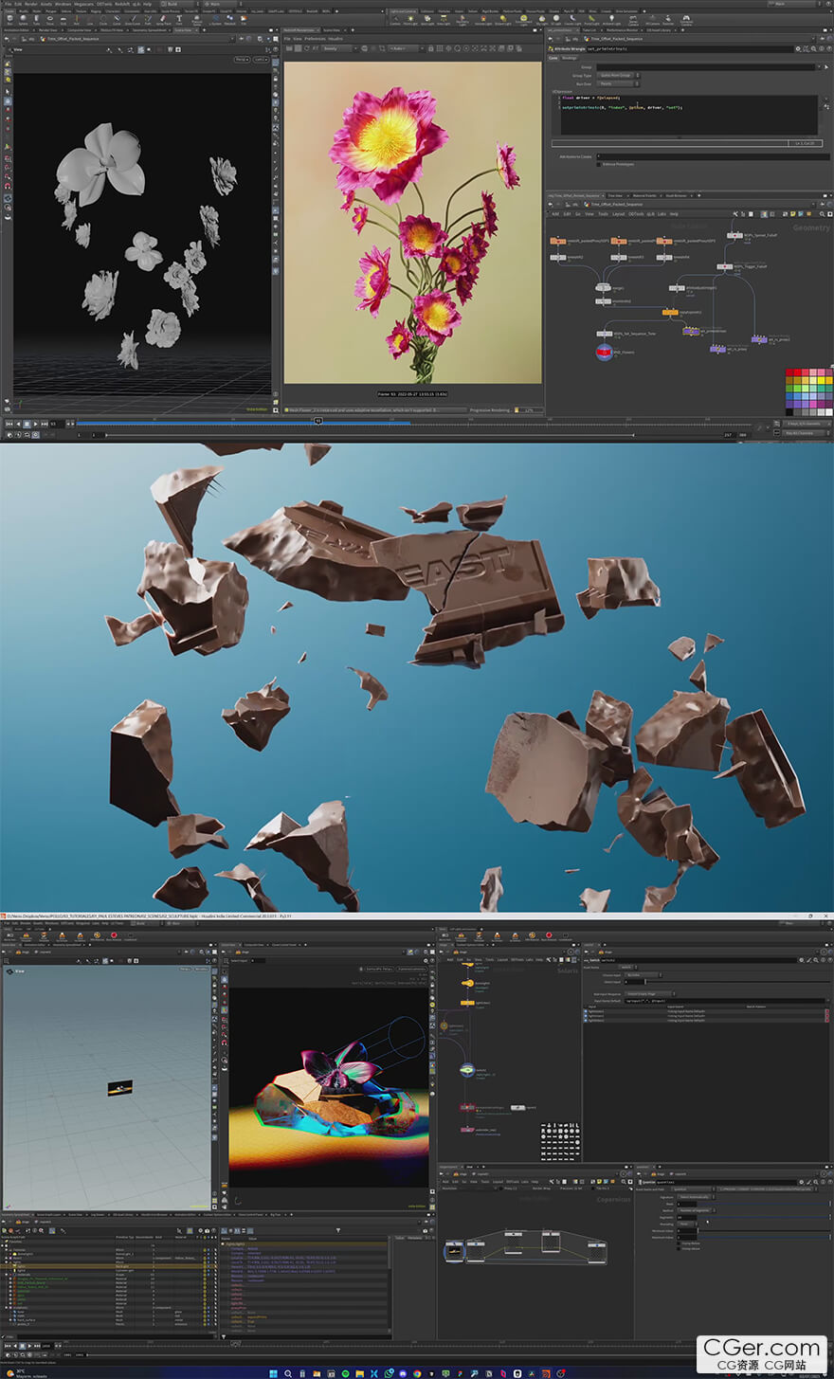Viewport: 834px width, 1379px height.
Task: Expand the Group Type dropdown
Action: pos(618,75)
